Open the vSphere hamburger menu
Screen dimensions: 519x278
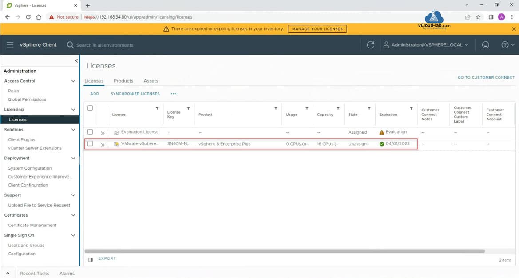(10, 45)
